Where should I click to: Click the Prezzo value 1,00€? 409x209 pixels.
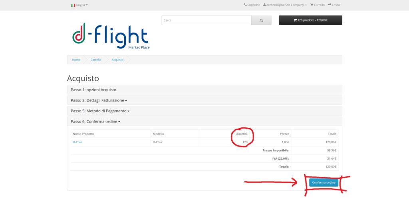coord(285,142)
